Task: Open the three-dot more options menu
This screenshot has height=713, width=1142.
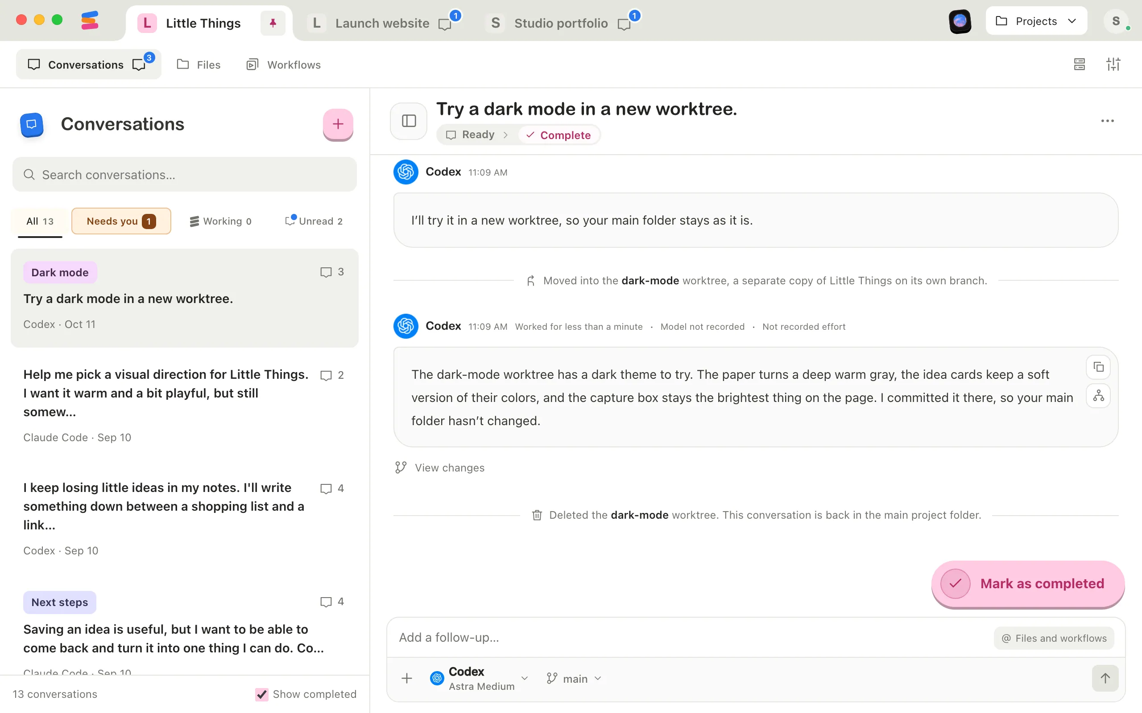Action: [1107, 121]
